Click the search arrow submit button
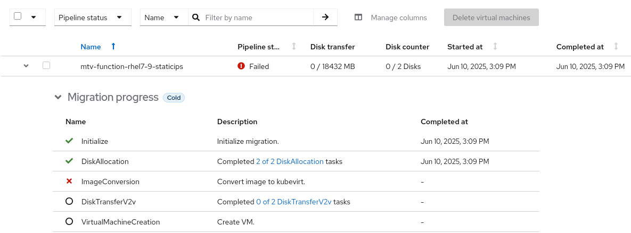This screenshot has height=233, width=631. [x=325, y=18]
